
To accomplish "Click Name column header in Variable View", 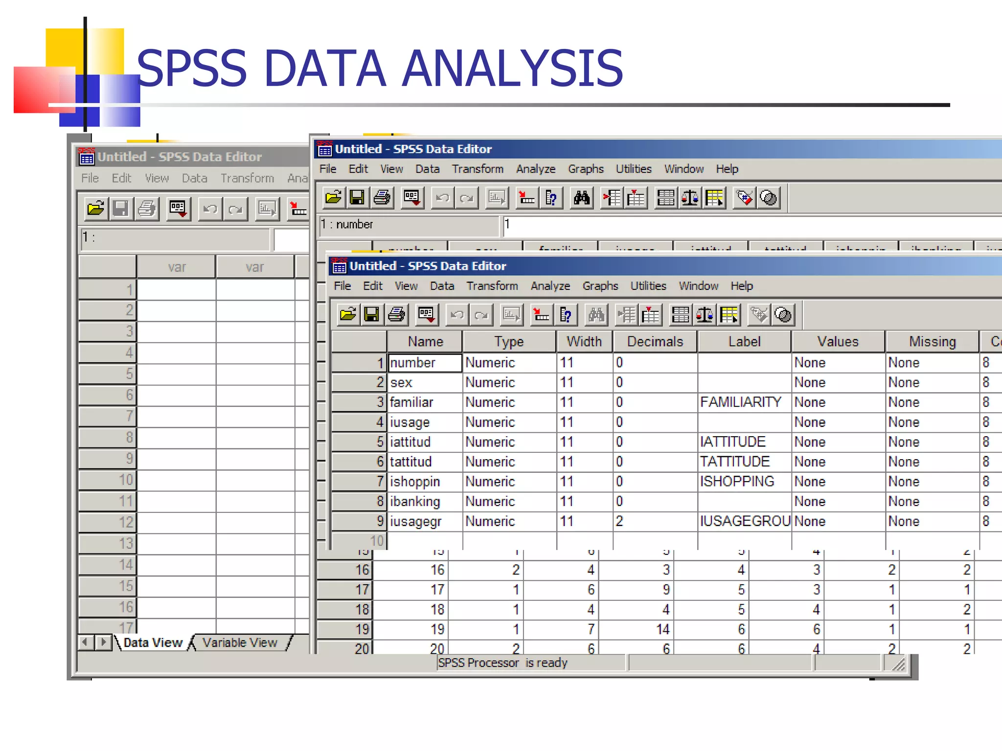I will [x=425, y=341].
